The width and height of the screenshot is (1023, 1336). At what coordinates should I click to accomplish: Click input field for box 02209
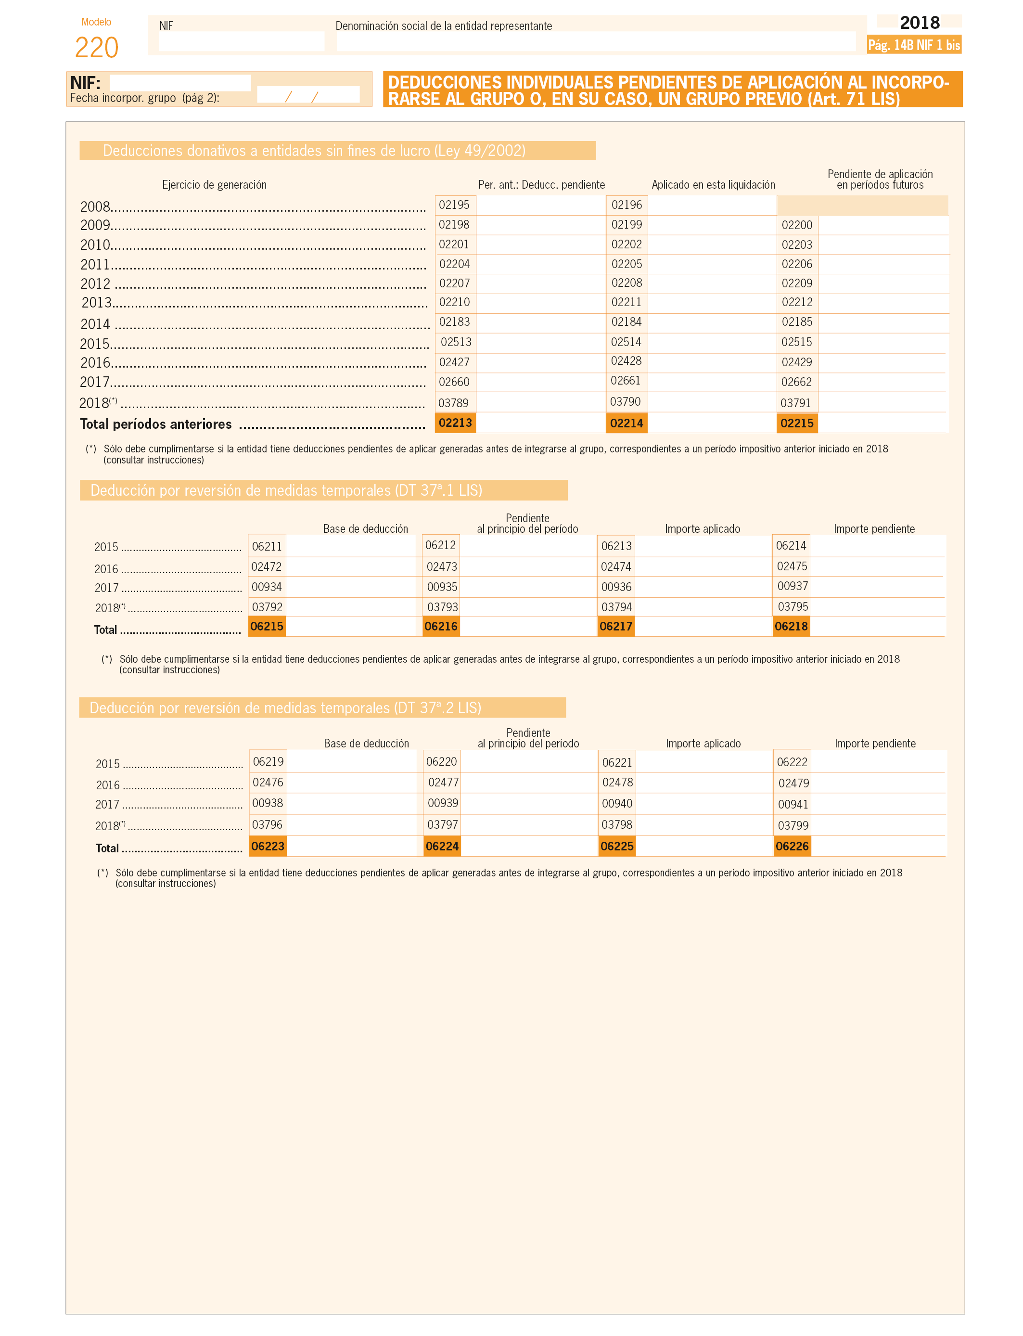pyautogui.click(x=883, y=284)
